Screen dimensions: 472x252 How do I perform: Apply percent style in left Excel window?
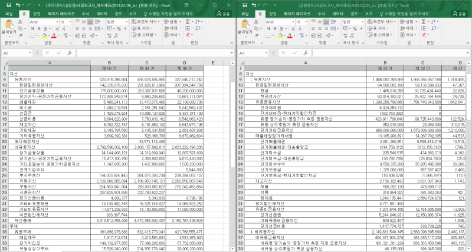pyautogui.click(x=119, y=28)
